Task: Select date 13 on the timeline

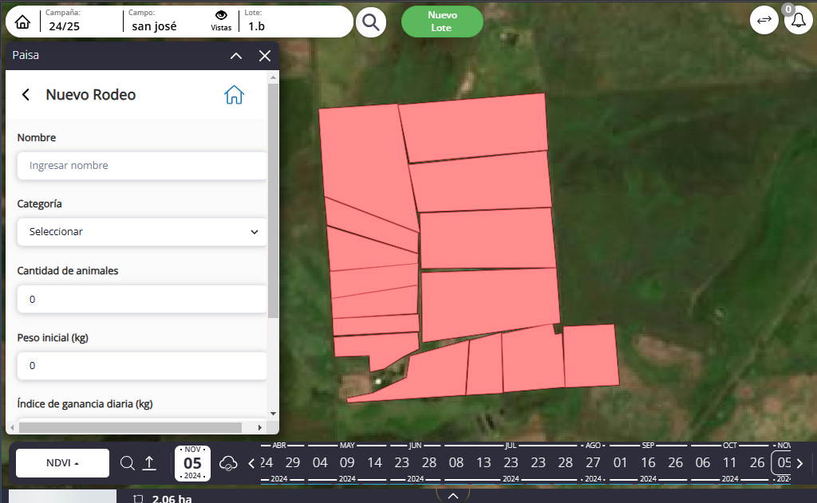Action: [483, 462]
